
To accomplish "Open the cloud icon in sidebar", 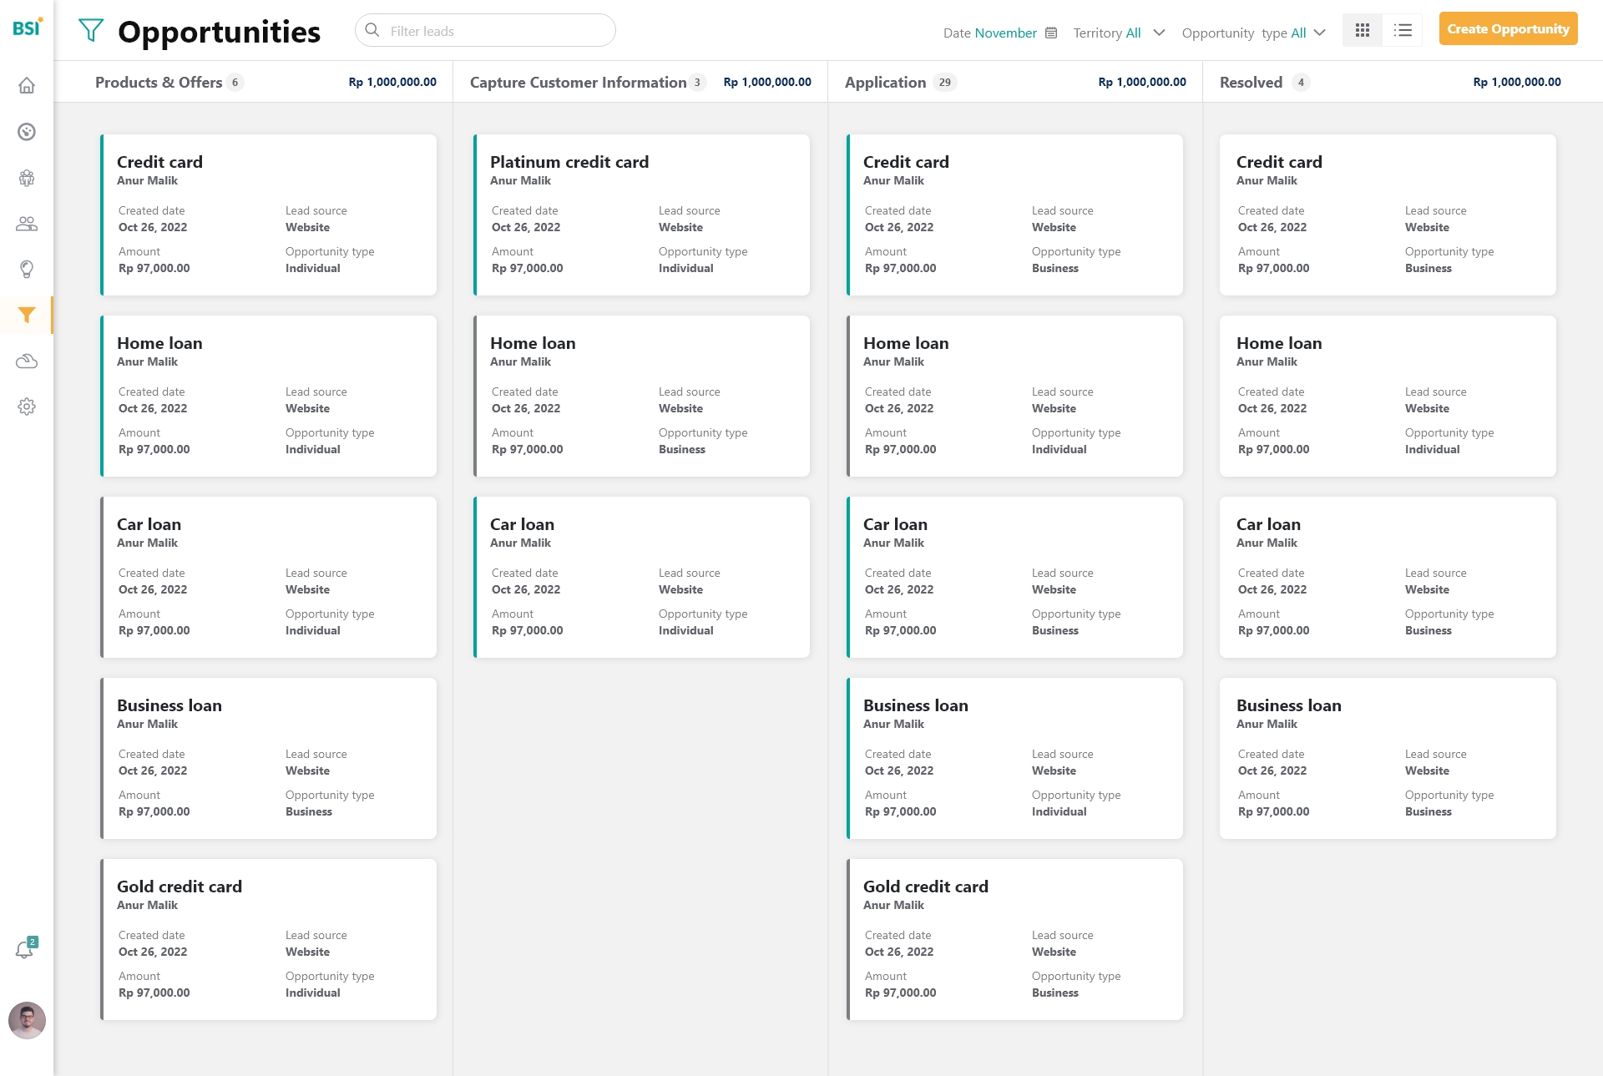I will click(x=27, y=361).
